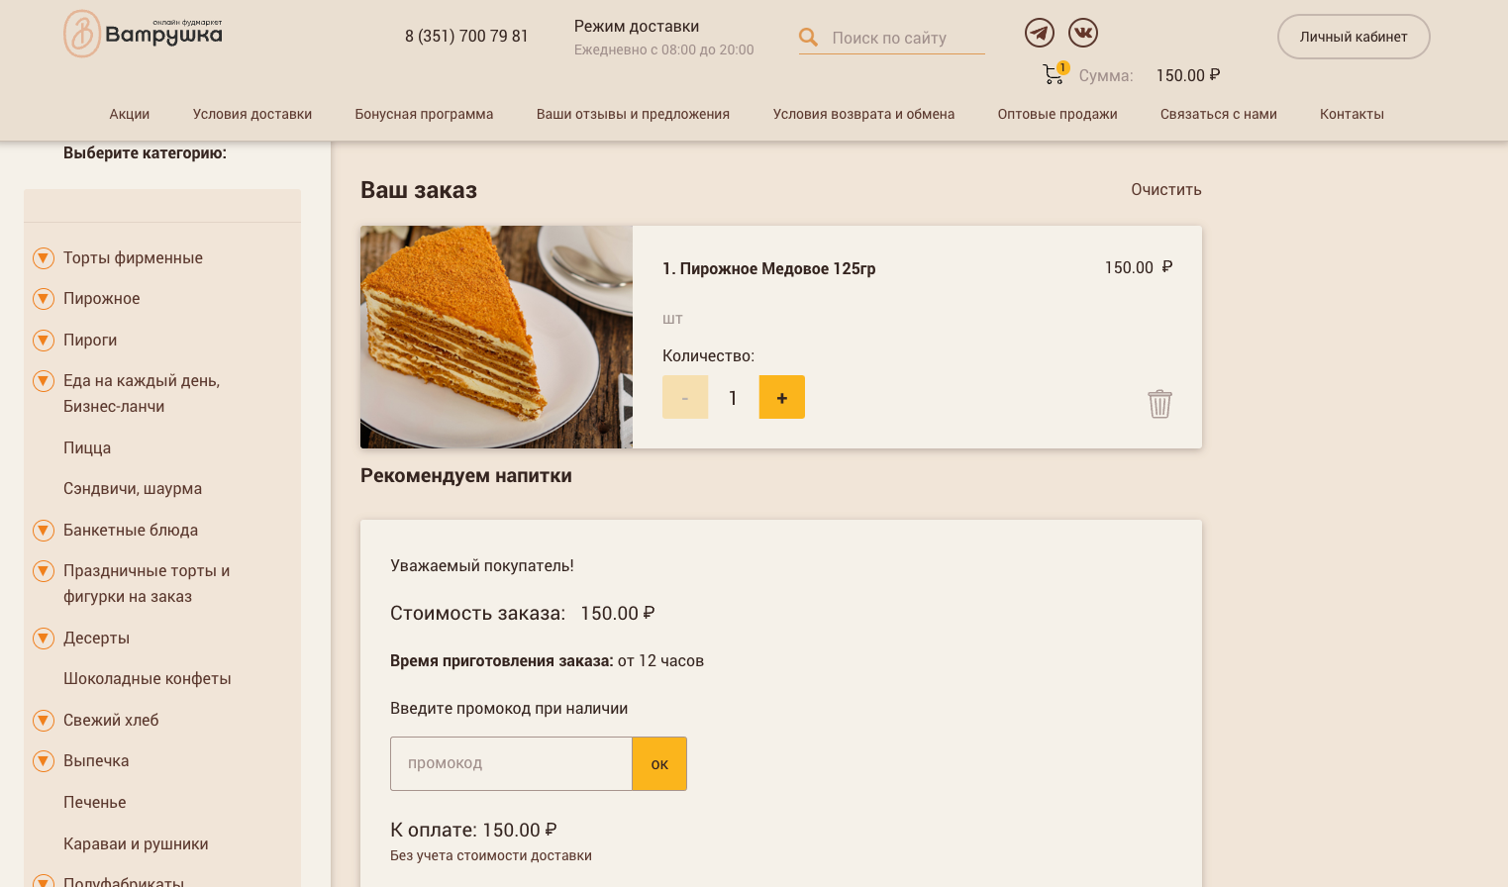This screenshot has width=1508, height=887.
Task: Open Личный кабинет button
Action: pos(1353,37)
